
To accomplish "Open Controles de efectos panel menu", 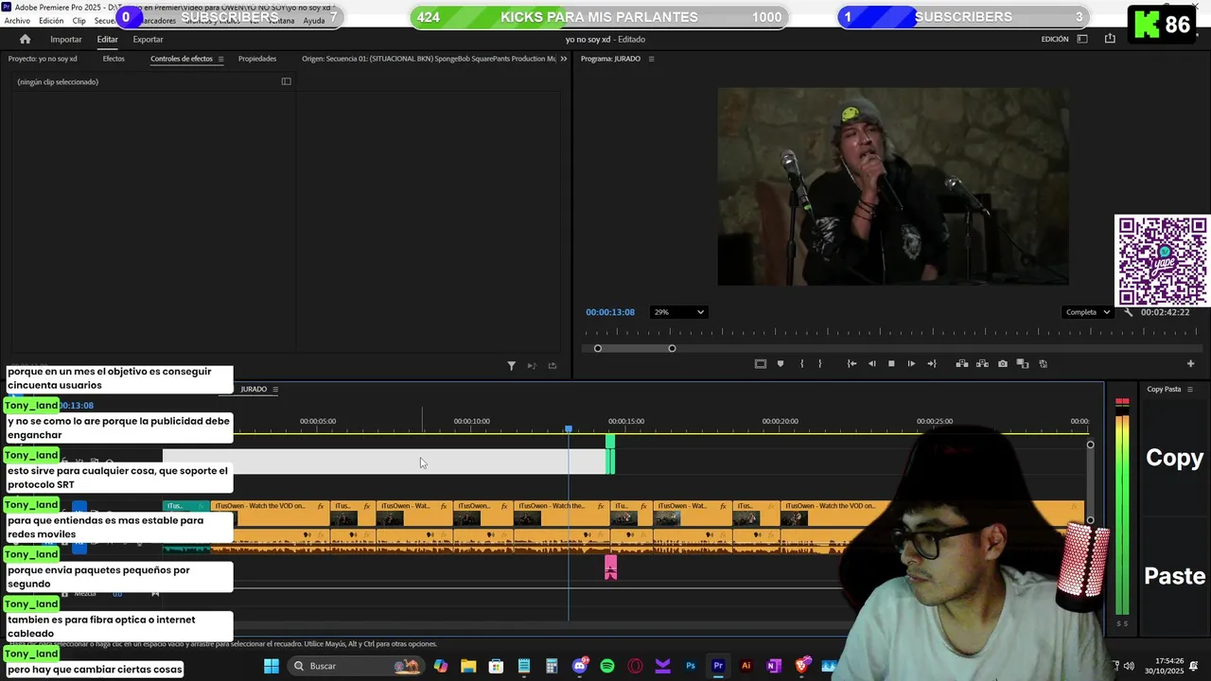I will point(220,59).
